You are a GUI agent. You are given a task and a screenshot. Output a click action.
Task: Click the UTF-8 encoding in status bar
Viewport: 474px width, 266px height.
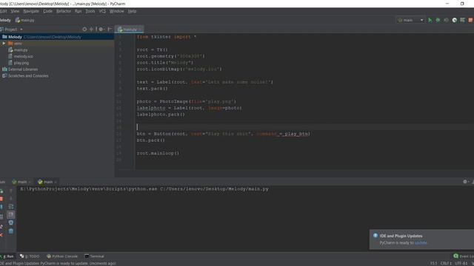461,263
